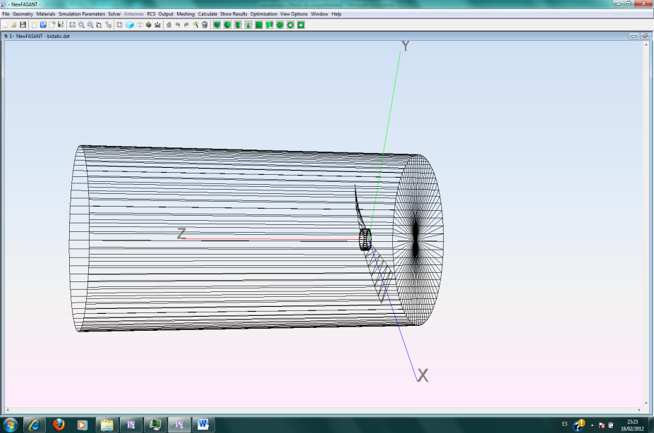Click the Save As disk icon
Image resolution: width=654 pixels, height=433 pixels.
(x=61, y=25)
